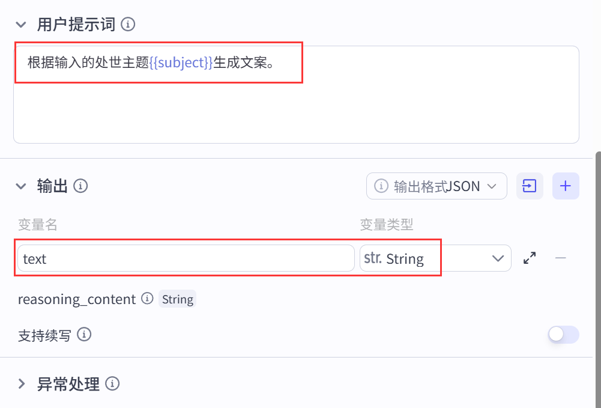Screen dimensions: 601x408
Task: Click the info icon inside the 输出格式JSON button
Action: click(381, 186)
